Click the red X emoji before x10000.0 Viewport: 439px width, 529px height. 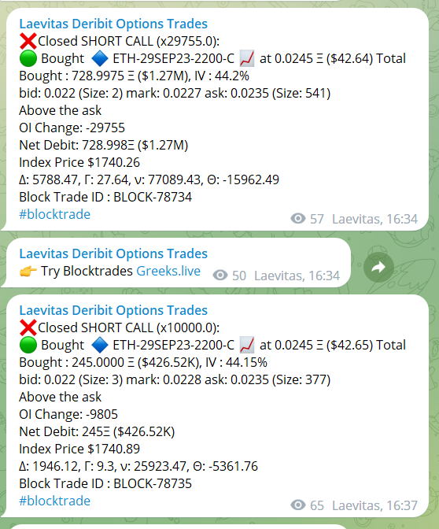pos(28,327)
